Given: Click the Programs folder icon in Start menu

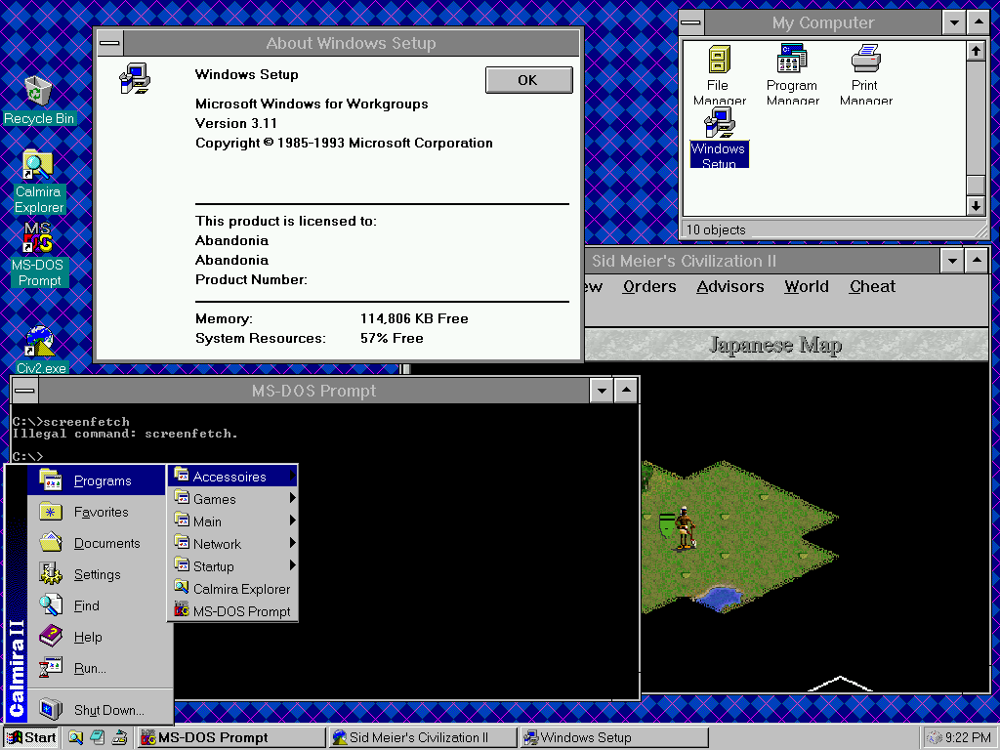Looking at the screenshot, I should pos(51,479).
